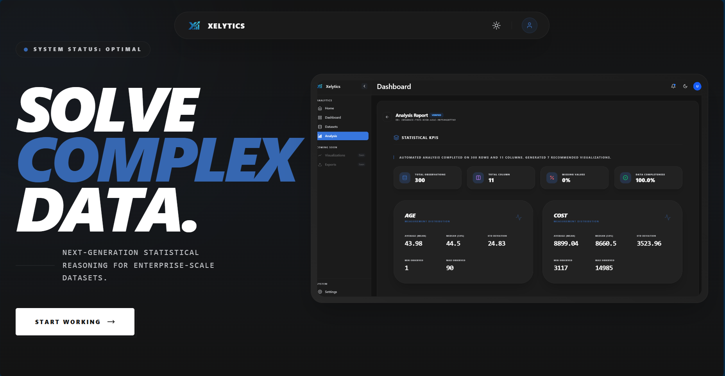
Task: Click the Data Completeness check circle toggle
Action: [x=625, y=178]
